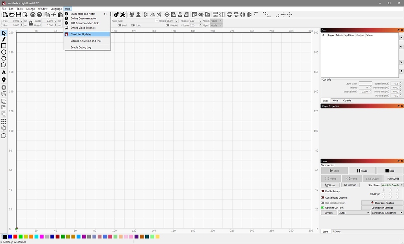Choose License Activation and Trial
This screenshot has height=244, width=404.
(x=87, y=41)
